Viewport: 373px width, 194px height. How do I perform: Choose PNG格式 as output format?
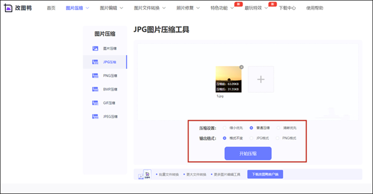point(278,138)
